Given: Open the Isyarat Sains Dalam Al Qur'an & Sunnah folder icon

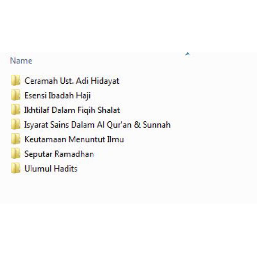Looking at the screenshot, I should pos(16,125).
